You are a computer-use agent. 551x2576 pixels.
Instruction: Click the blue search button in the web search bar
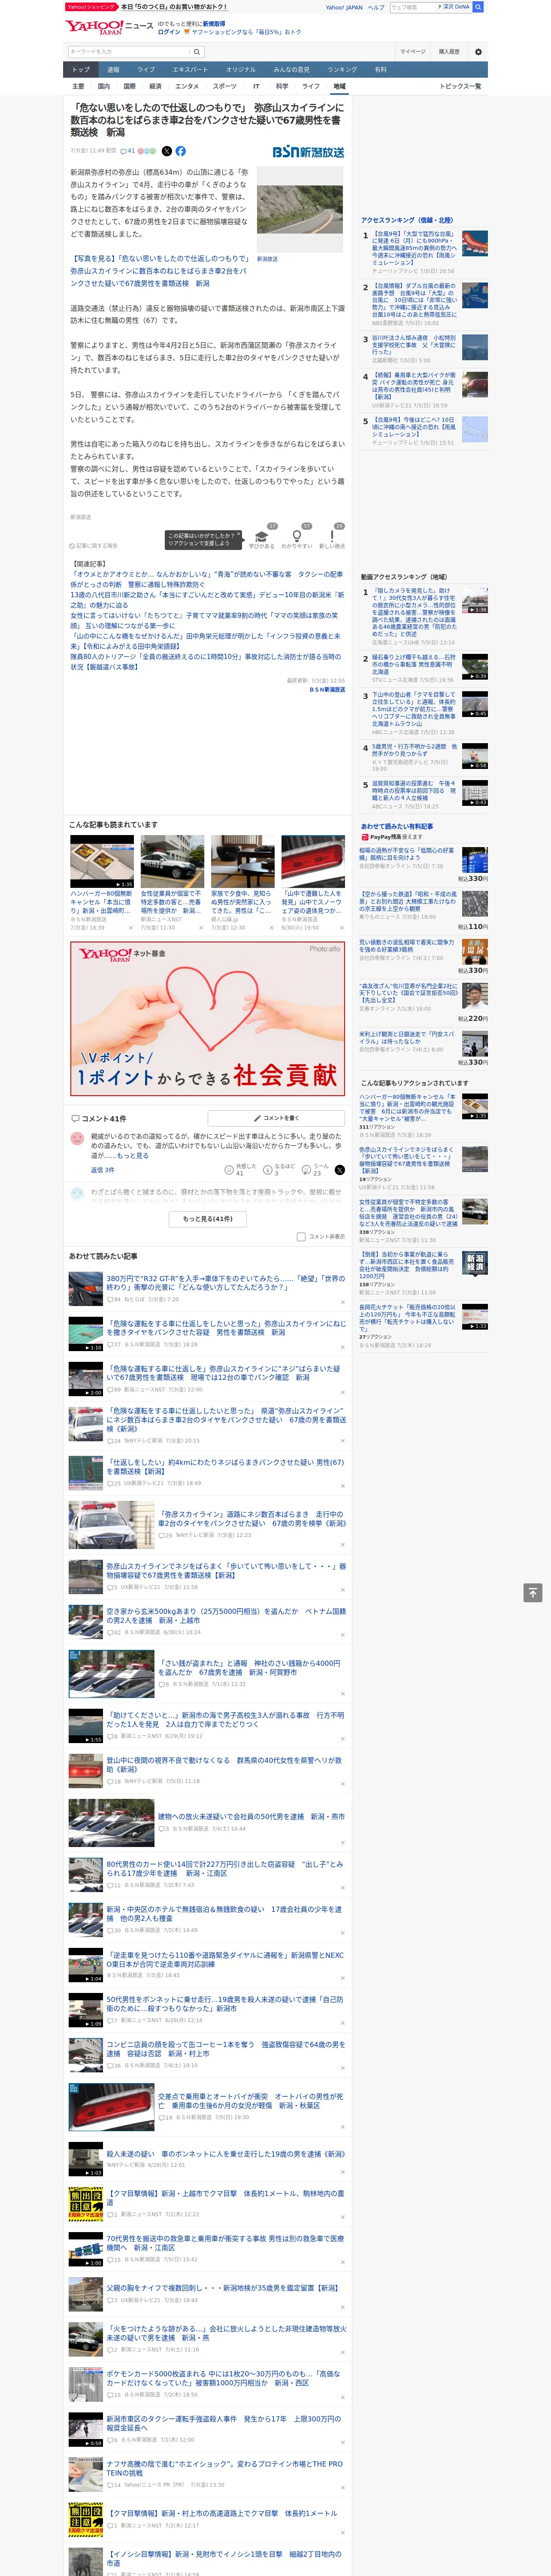pyautogui.click(x=478, y=7)
